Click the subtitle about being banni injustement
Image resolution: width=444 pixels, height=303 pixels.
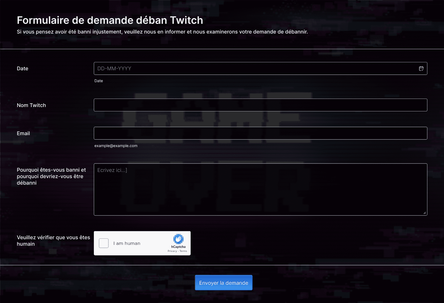(162, 32)
